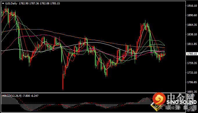This screenshot has width=198, height=113.
Task: Click the 1706.85 price axis label
Action: click(192, 82)
